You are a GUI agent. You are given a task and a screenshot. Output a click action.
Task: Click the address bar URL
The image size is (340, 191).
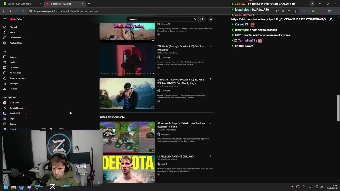(66, 11)
